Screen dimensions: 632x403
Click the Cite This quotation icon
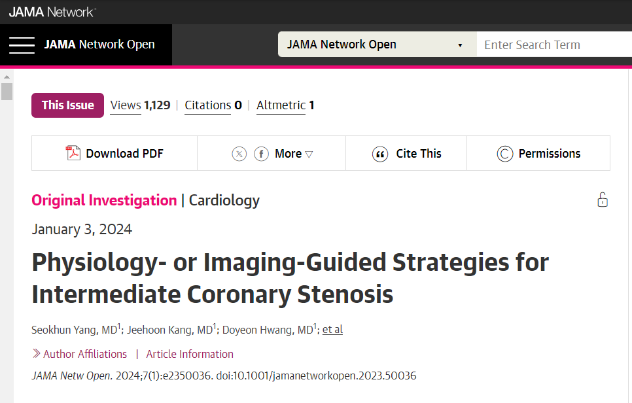pyautogui.click(x=380, y=154)
